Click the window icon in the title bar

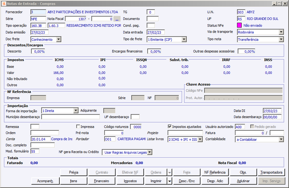coord(3,3)
